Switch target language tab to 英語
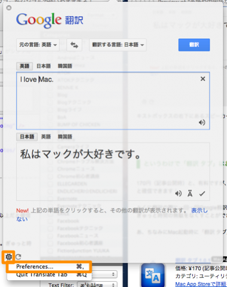The height and width of the screenshot is (287, 227). 46,137
